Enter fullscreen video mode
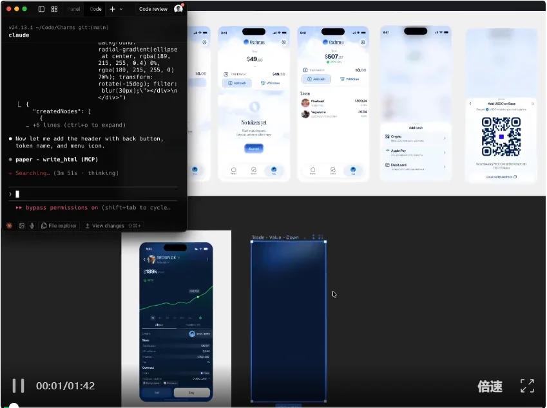This screenshot has height=408, width=547. click(x=527, y=386)
